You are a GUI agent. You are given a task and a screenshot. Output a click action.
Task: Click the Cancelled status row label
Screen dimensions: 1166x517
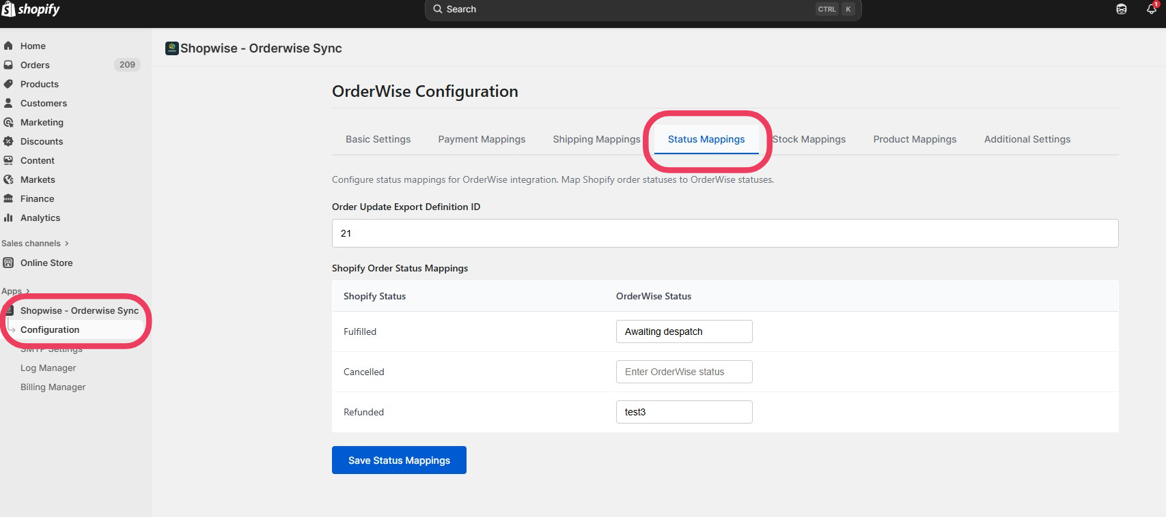(x=364, y=372)
